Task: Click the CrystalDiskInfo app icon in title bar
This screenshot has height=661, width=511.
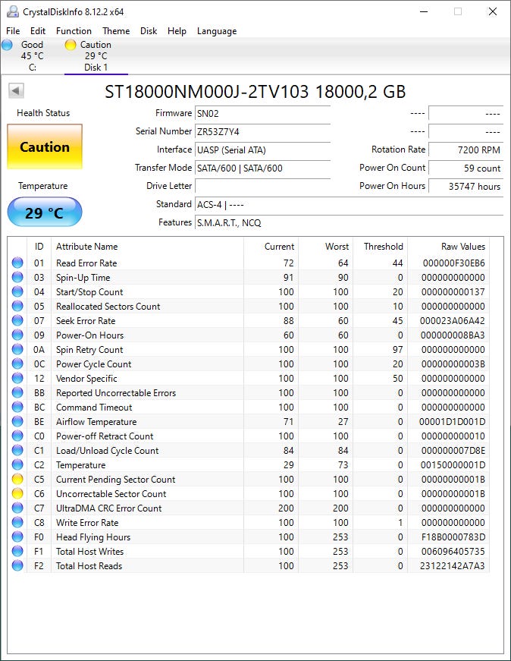Action: 12,11
